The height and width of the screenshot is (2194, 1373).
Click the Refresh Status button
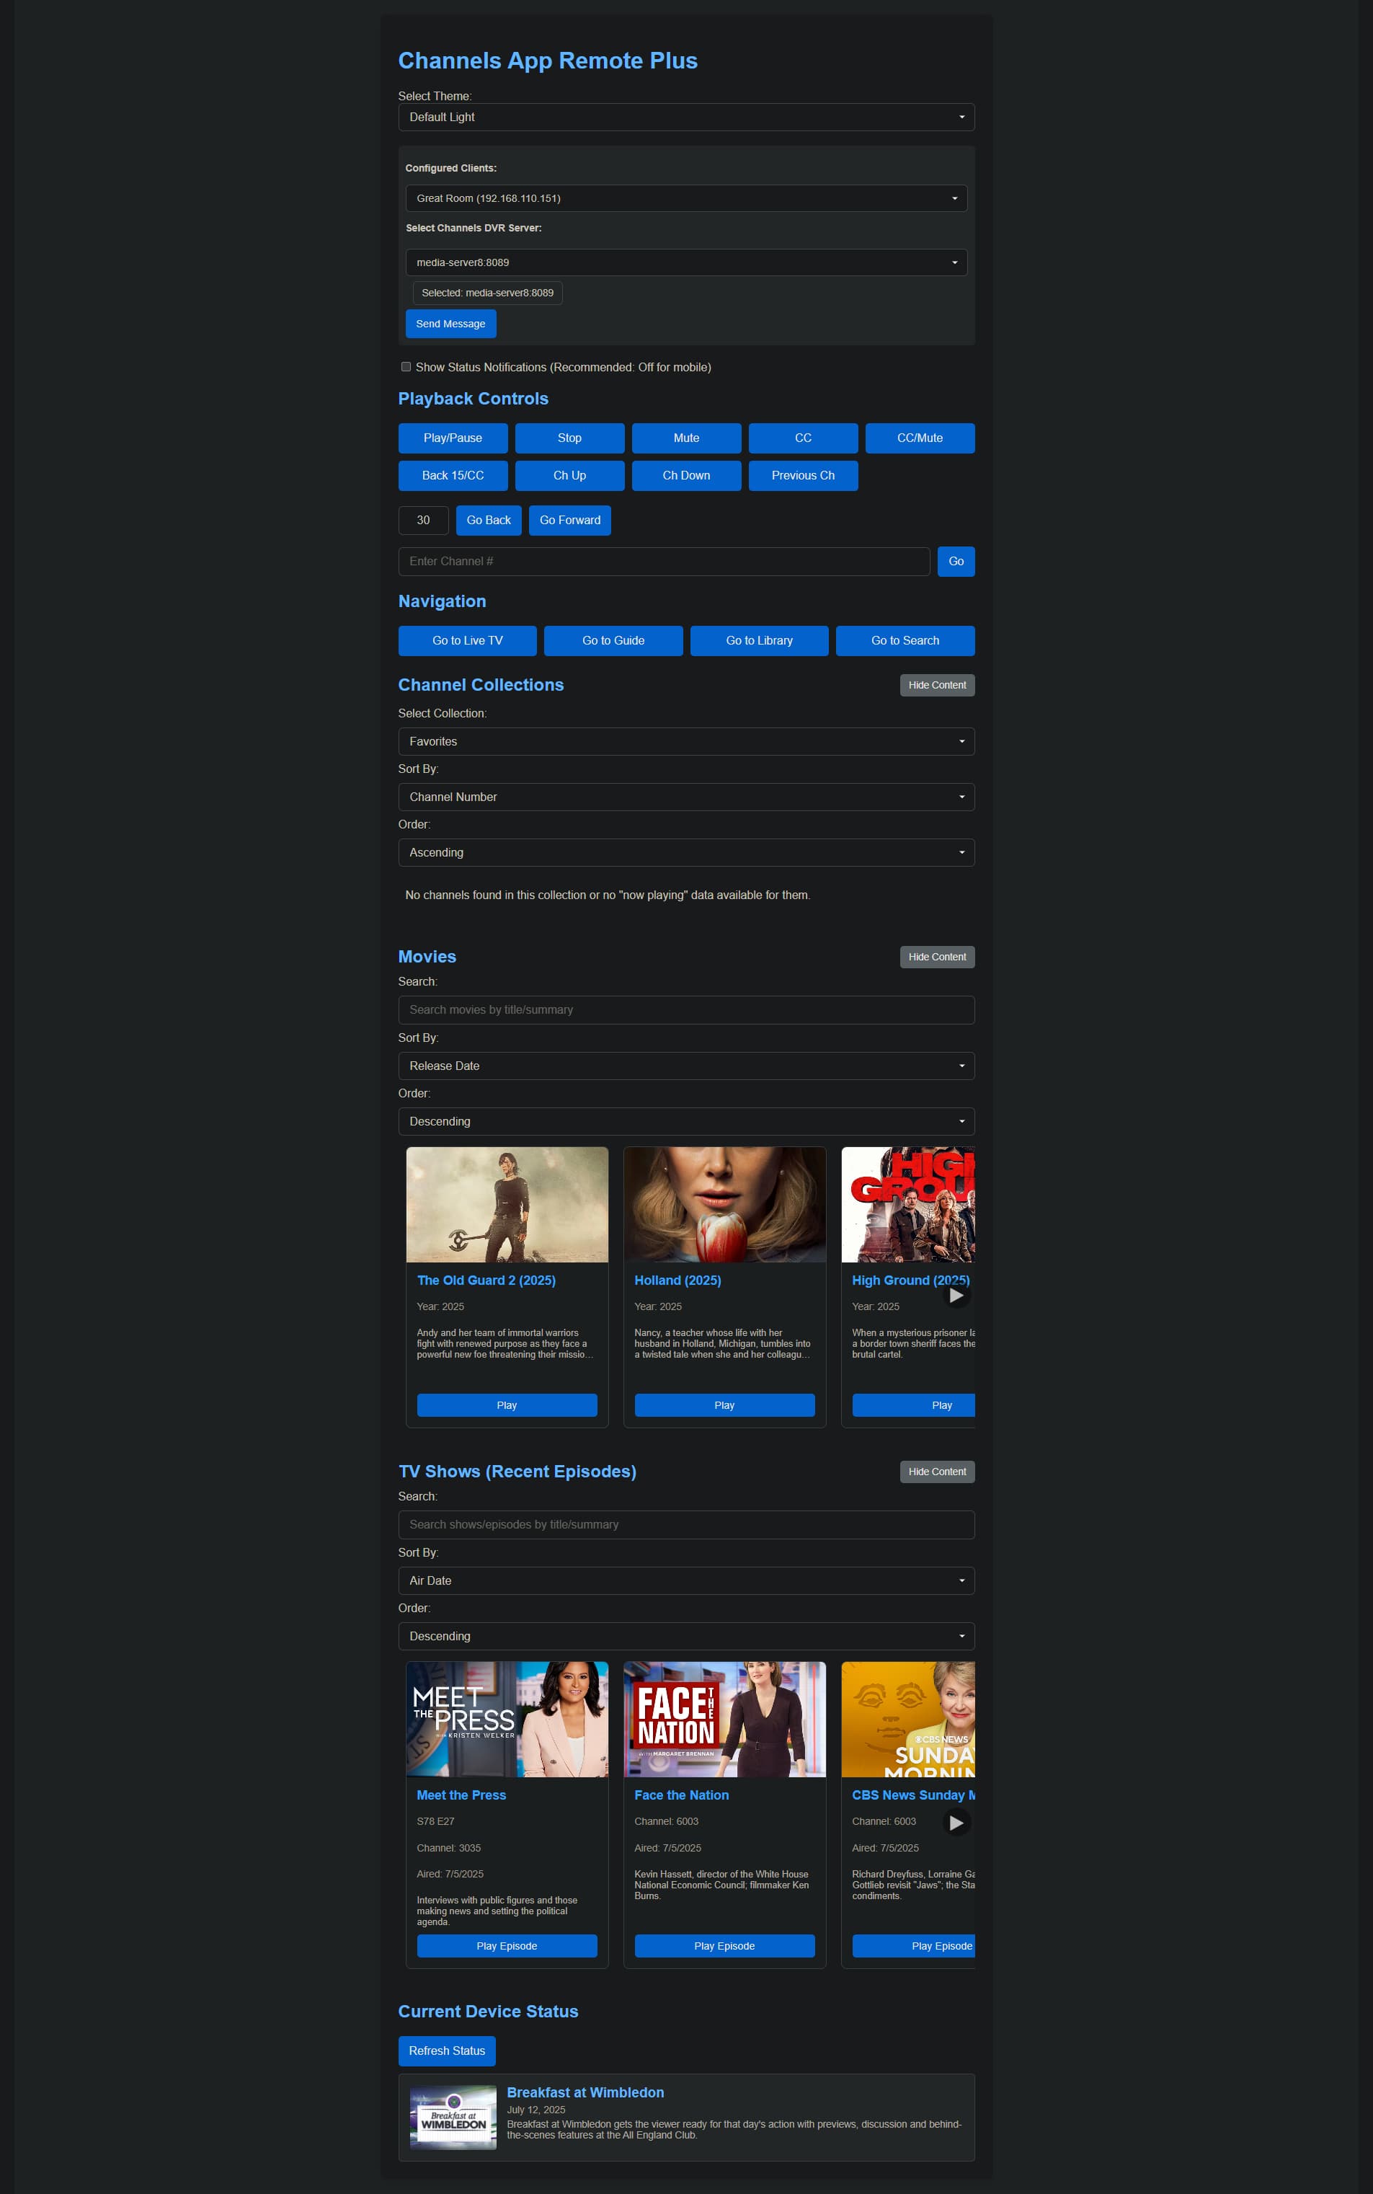(x=446, y=2051)
